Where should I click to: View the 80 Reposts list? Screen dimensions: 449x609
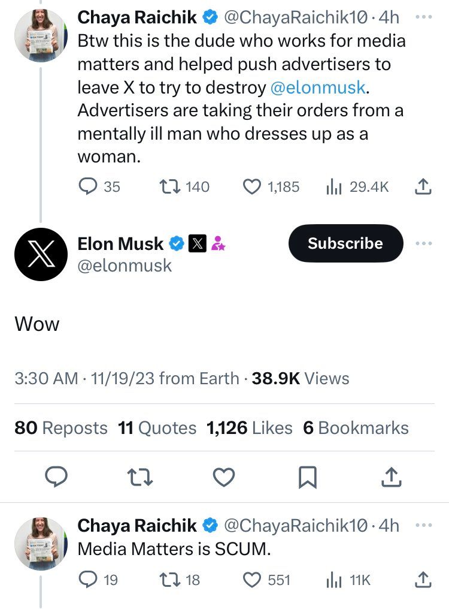[x=61, y=427]
